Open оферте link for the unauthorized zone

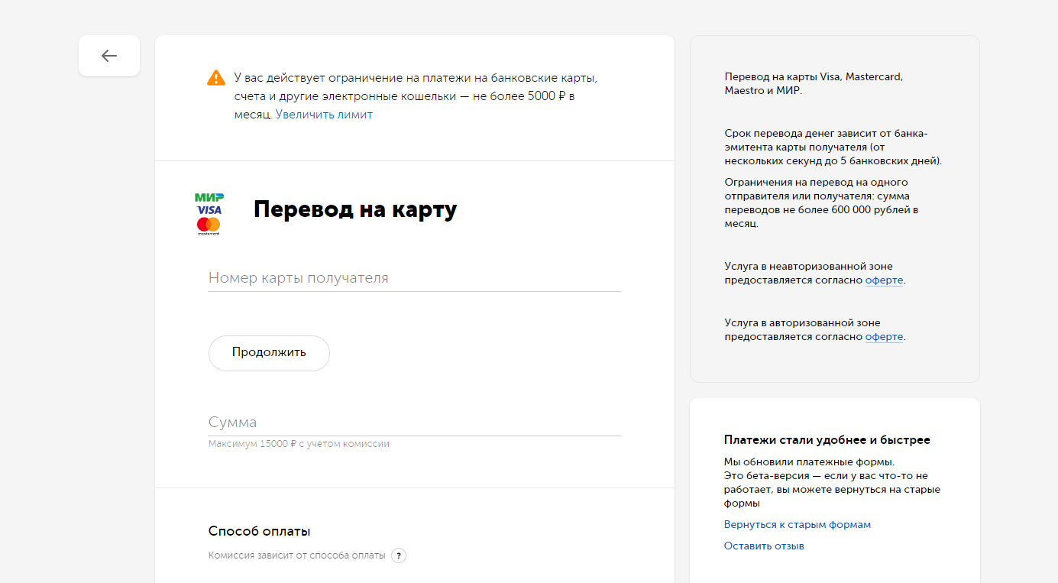tap(884, 280)
